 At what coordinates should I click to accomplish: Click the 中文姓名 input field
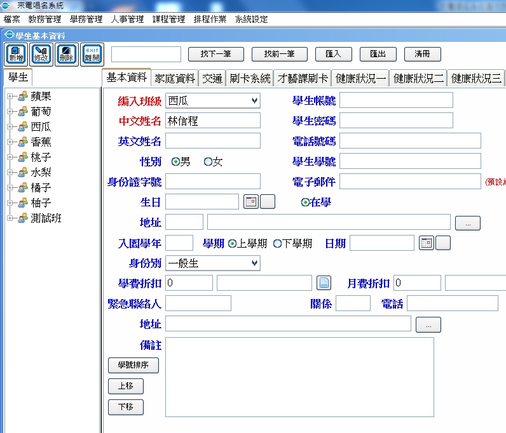(212, 121)
